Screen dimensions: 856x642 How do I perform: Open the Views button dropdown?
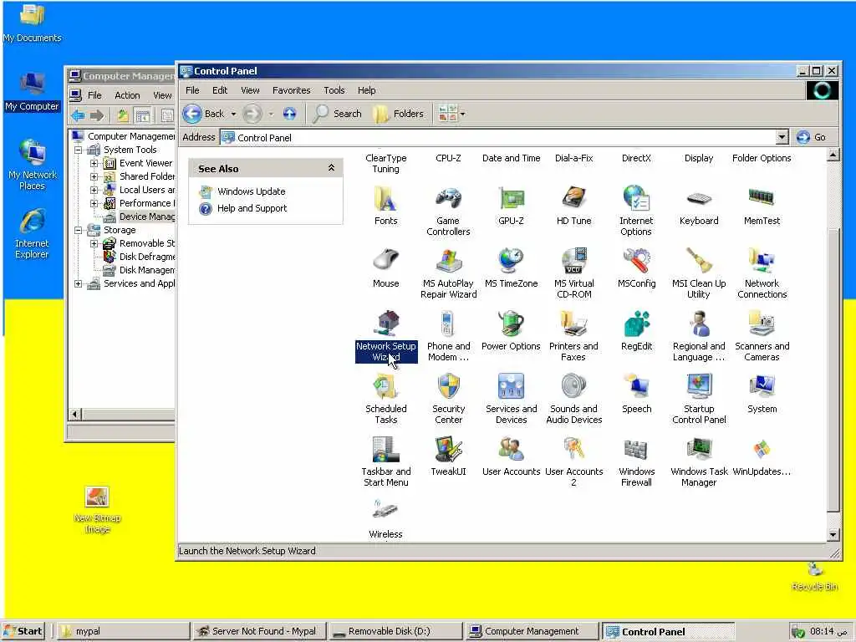point(463,114)
